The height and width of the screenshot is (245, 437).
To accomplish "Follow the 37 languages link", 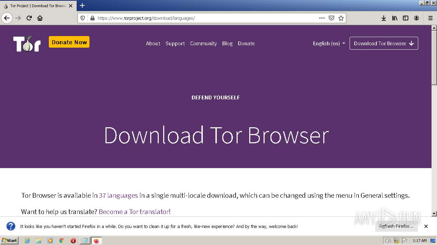I will 118,195.
